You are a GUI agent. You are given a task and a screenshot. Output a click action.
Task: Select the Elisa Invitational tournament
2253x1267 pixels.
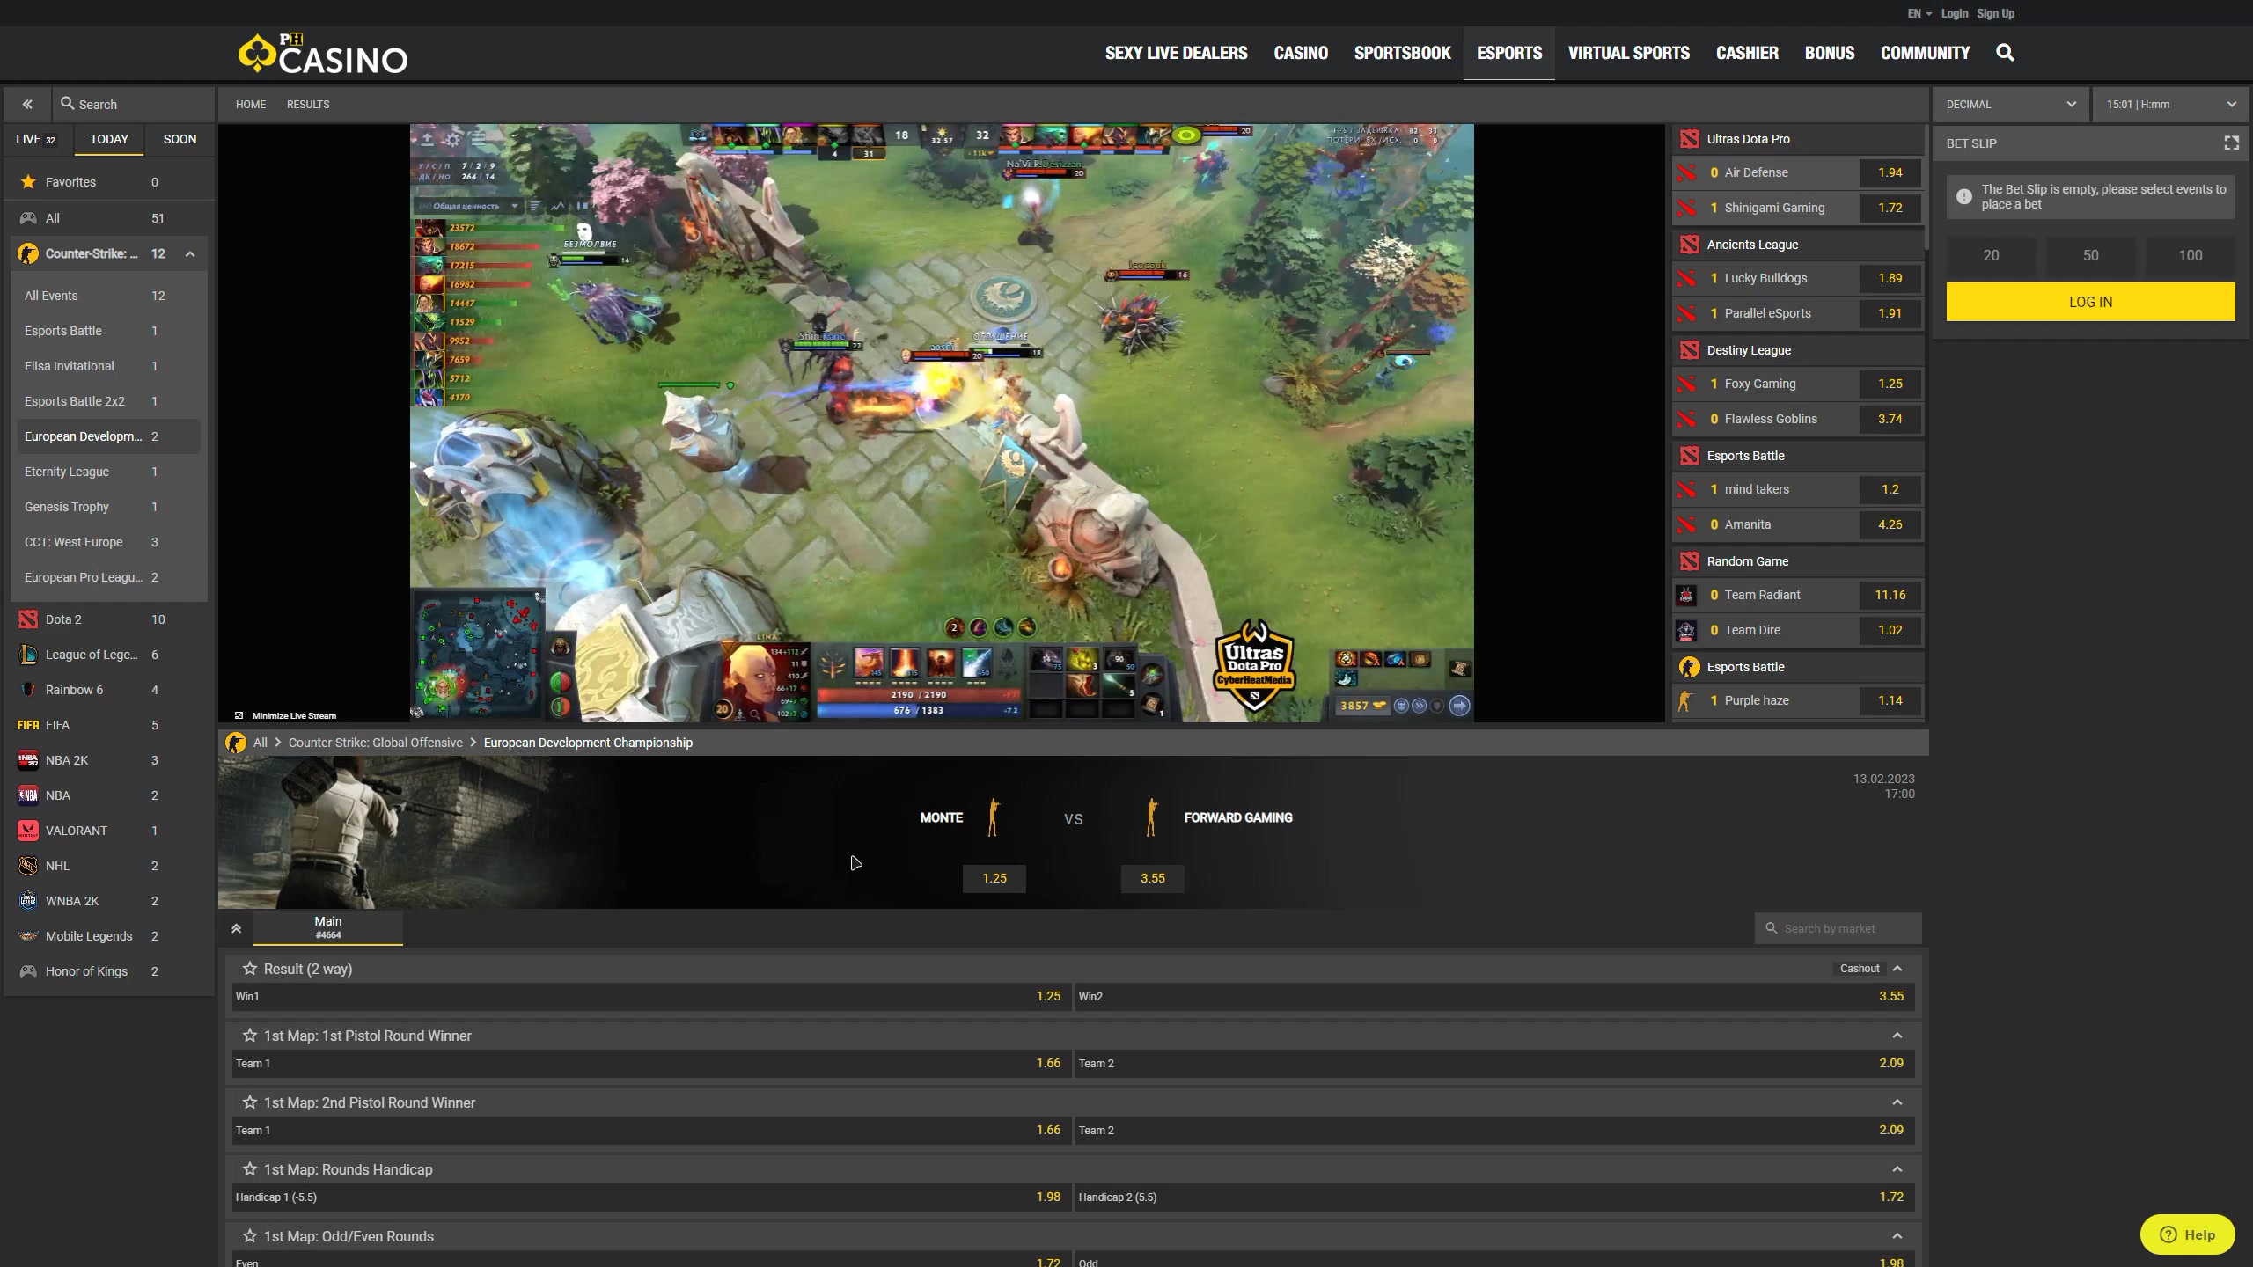(109, 366)
